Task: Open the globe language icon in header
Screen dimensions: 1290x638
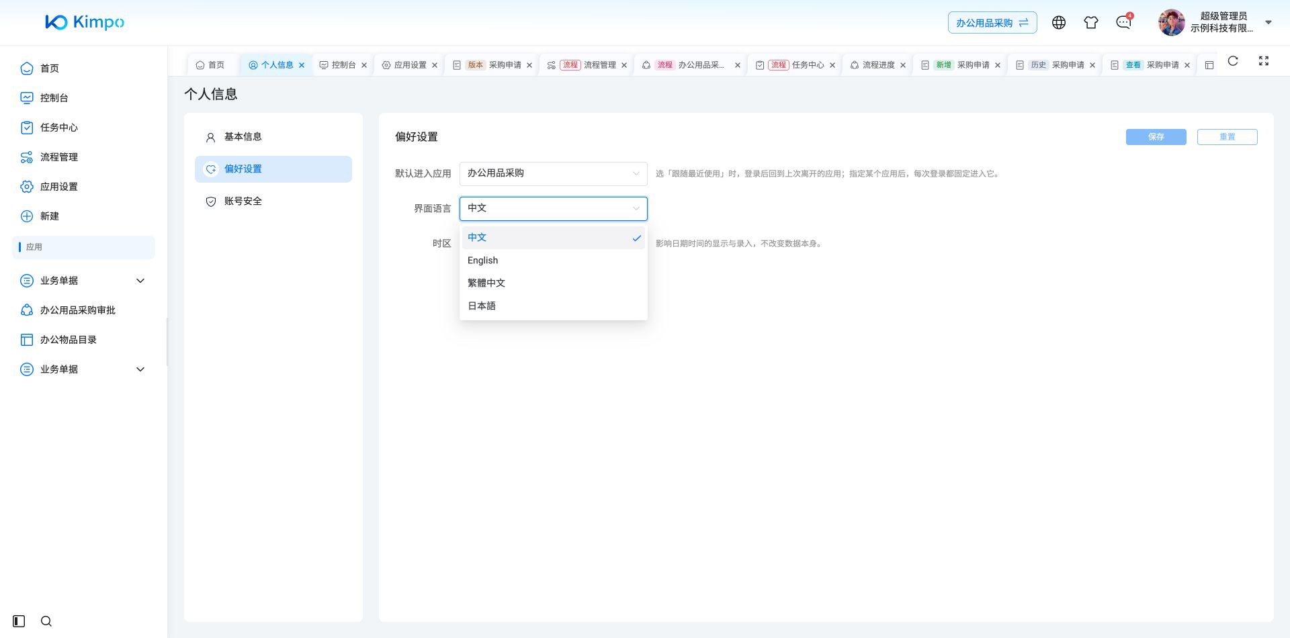Action: tap(1059, 23)
